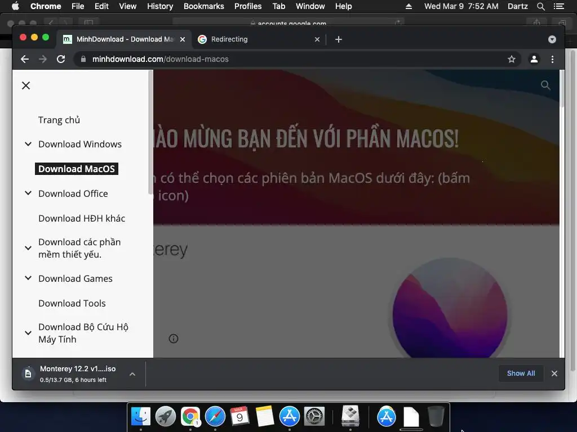Open Launchpad from the Dock
The width and height of the screenshot is (577, 432).
pos(165,416)
